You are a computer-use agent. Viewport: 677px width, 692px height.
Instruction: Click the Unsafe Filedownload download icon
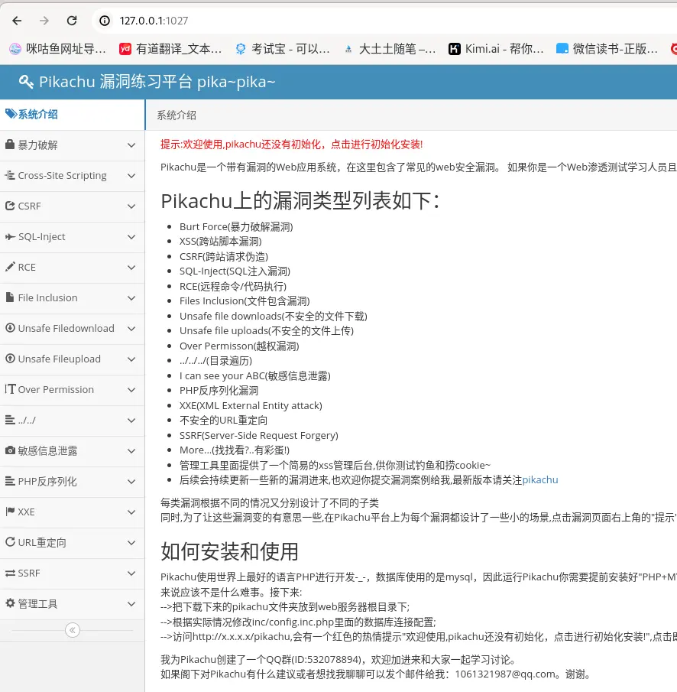coord(10,328)
